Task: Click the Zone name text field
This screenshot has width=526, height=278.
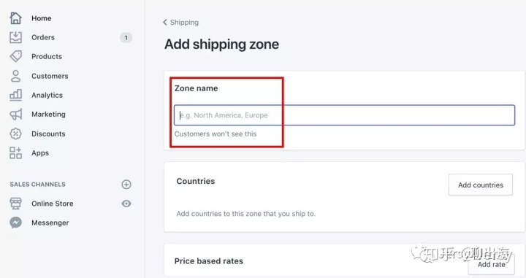Action: click(344, 115)
